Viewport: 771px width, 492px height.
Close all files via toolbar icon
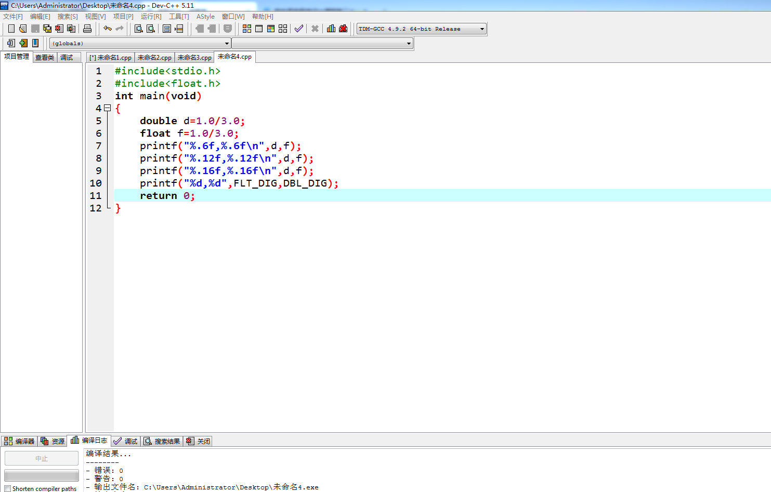(71, 29)
